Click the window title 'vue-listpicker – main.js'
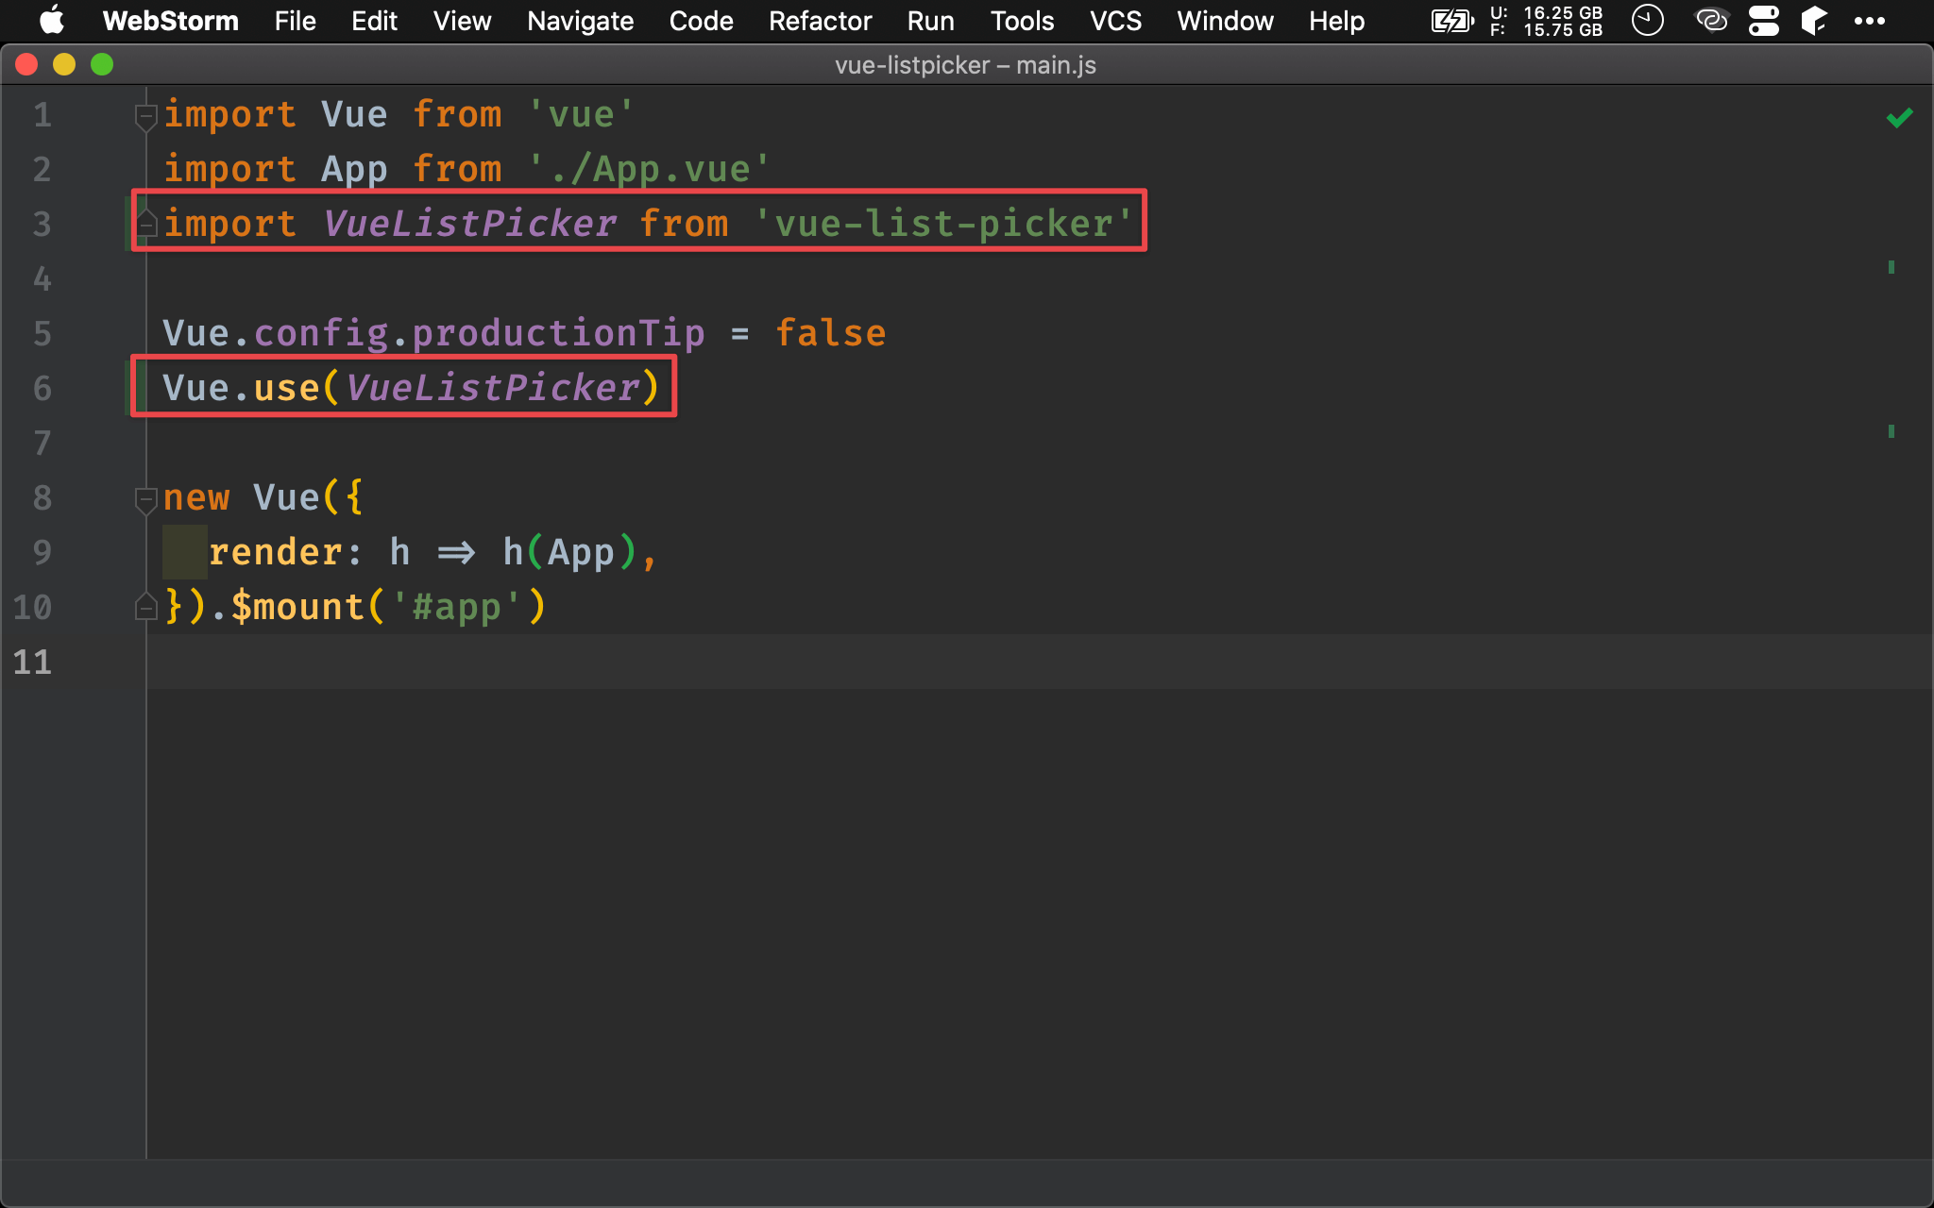The image size is (1934, 1208). 965,65
